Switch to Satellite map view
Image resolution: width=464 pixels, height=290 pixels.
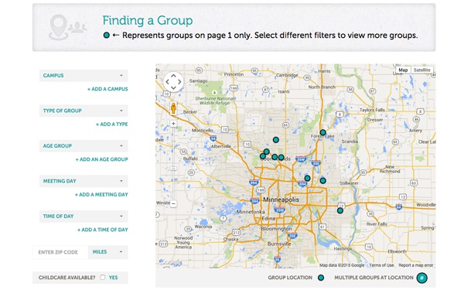(x=422, y=70)
